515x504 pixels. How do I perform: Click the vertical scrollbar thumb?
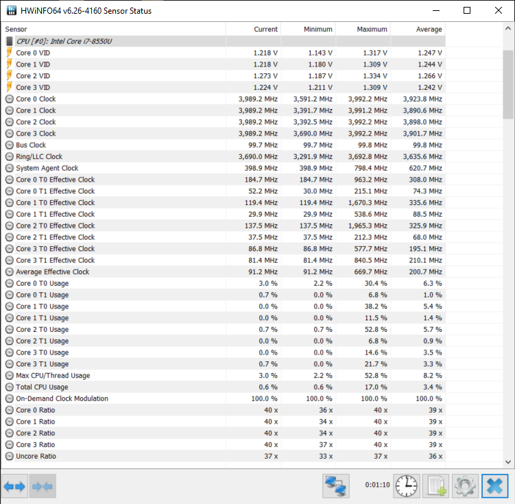point(507,84)
